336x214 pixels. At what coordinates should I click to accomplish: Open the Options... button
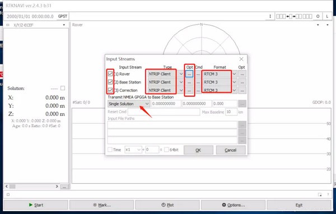click(x=234, y=205)
